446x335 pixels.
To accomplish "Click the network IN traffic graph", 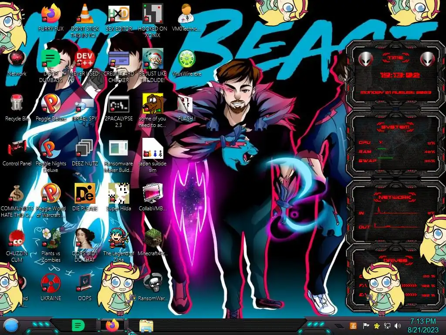I will click(396, 211).
